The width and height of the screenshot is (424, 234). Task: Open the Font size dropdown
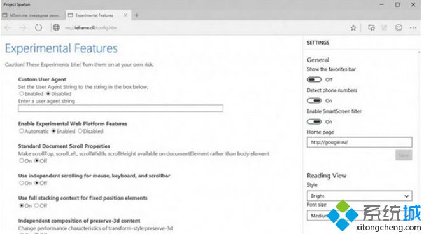359,216
